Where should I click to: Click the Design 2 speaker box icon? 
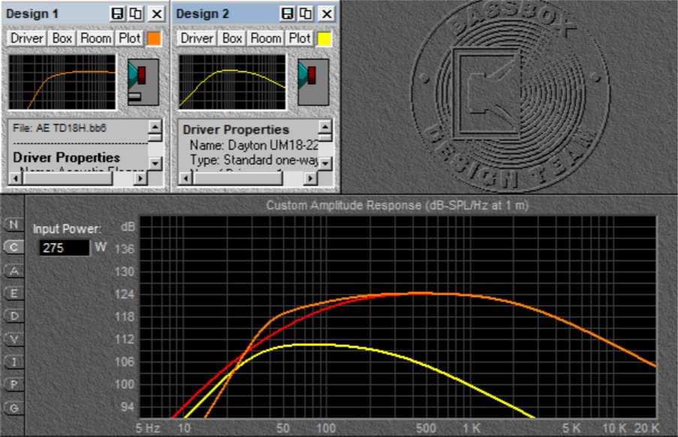[313, 81]
